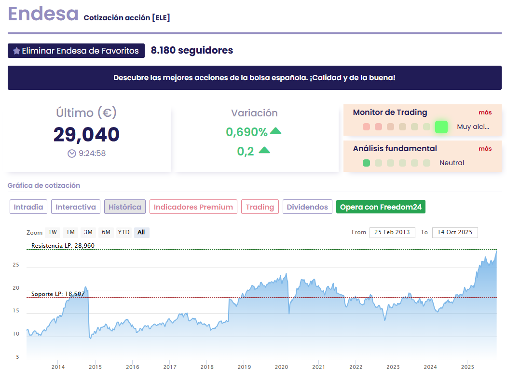Viewport: 507px width, 380px height.
Task: Open 'más' link in Análisis fundamental
Action: click(x=485, y=149)
